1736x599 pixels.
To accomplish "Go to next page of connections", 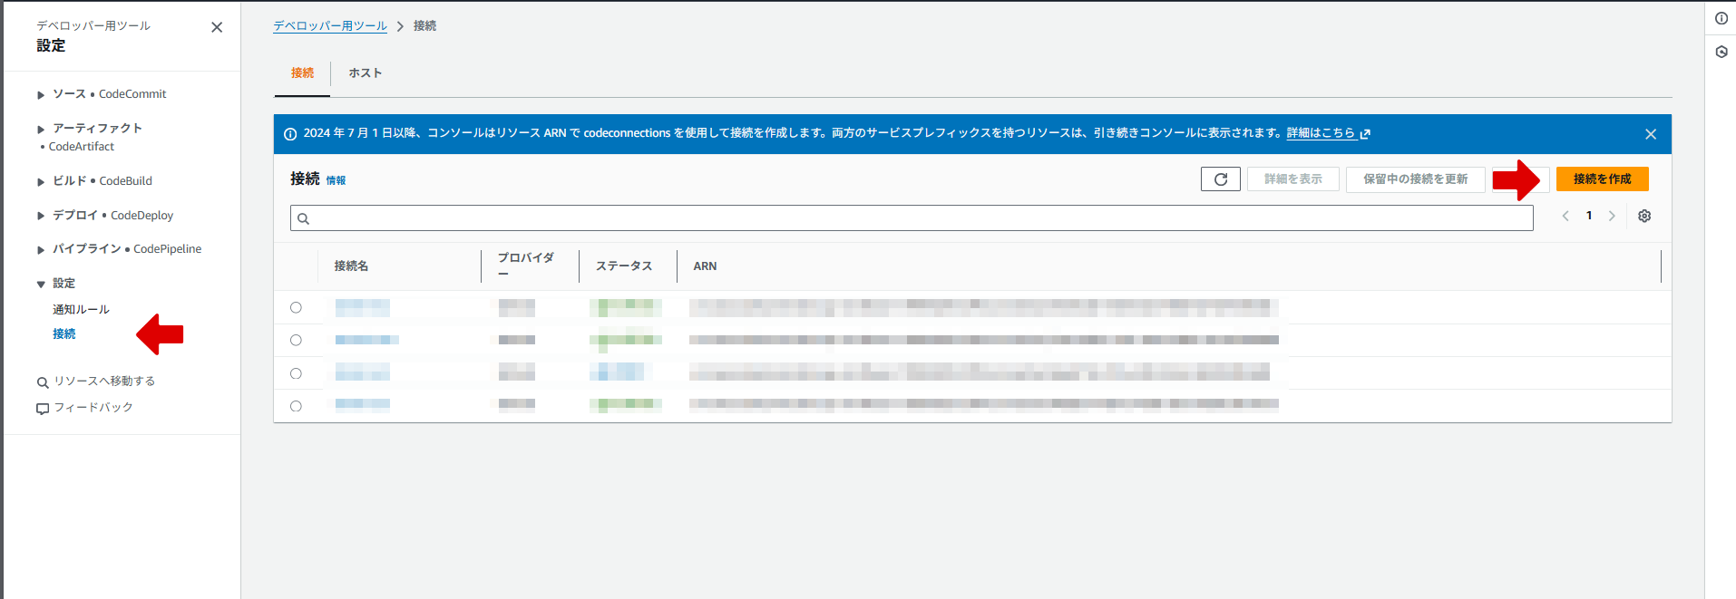I will point(1612,216).
